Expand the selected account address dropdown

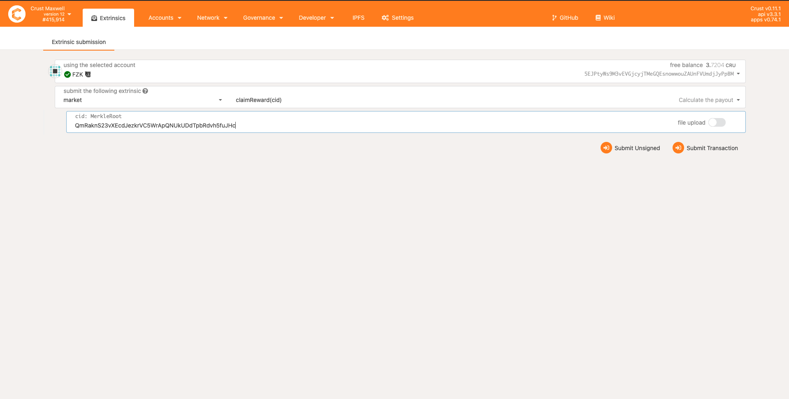(x=738, y=74)
